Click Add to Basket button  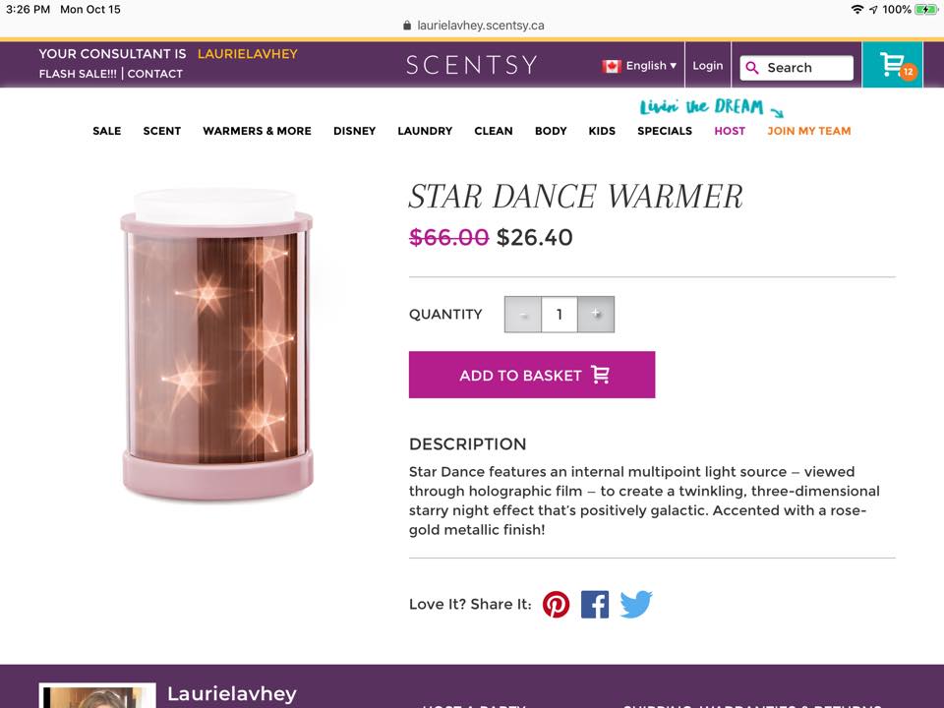tap(532, 375)
